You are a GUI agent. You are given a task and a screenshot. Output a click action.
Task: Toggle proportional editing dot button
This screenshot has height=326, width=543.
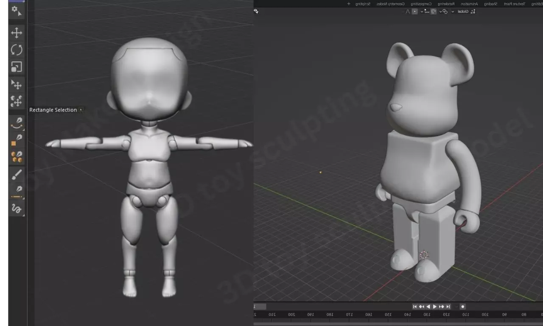point(415,11)
